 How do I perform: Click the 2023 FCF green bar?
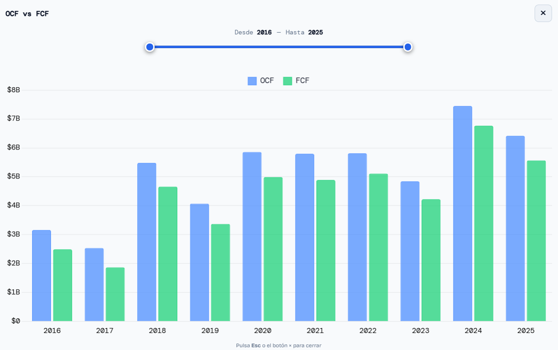[431, 260]
